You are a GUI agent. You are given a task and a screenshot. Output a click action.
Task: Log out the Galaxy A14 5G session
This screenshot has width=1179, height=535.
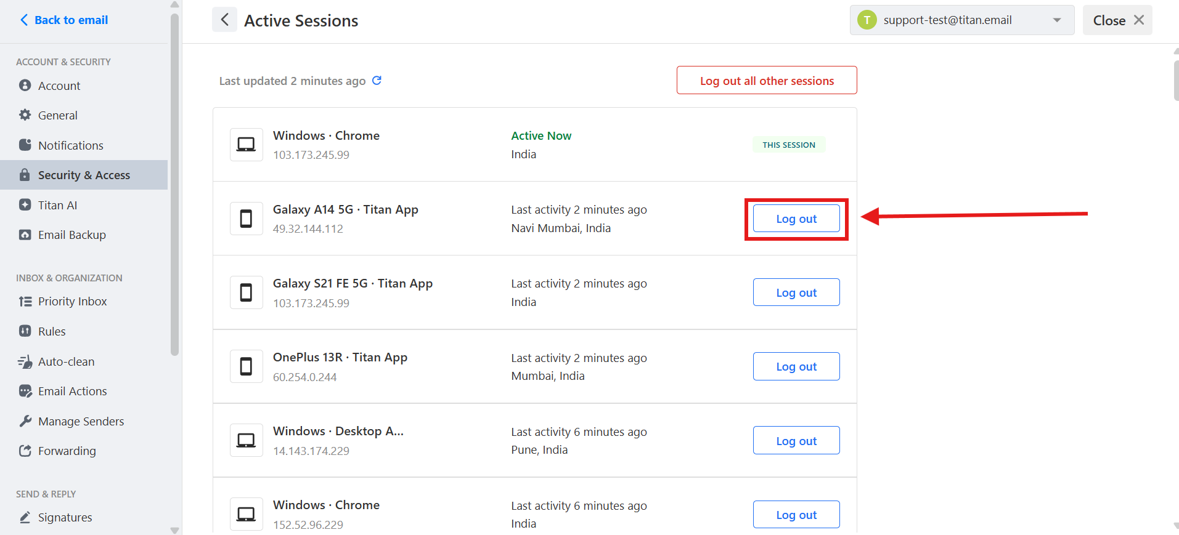pyautogui.click(x=796, y=219)
